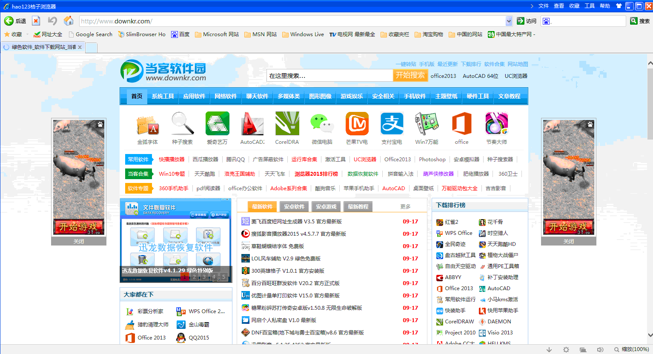Switch to the 最新教程 tab
The height and width of the screenshot is (354, 653).
(x=358, y=207)
